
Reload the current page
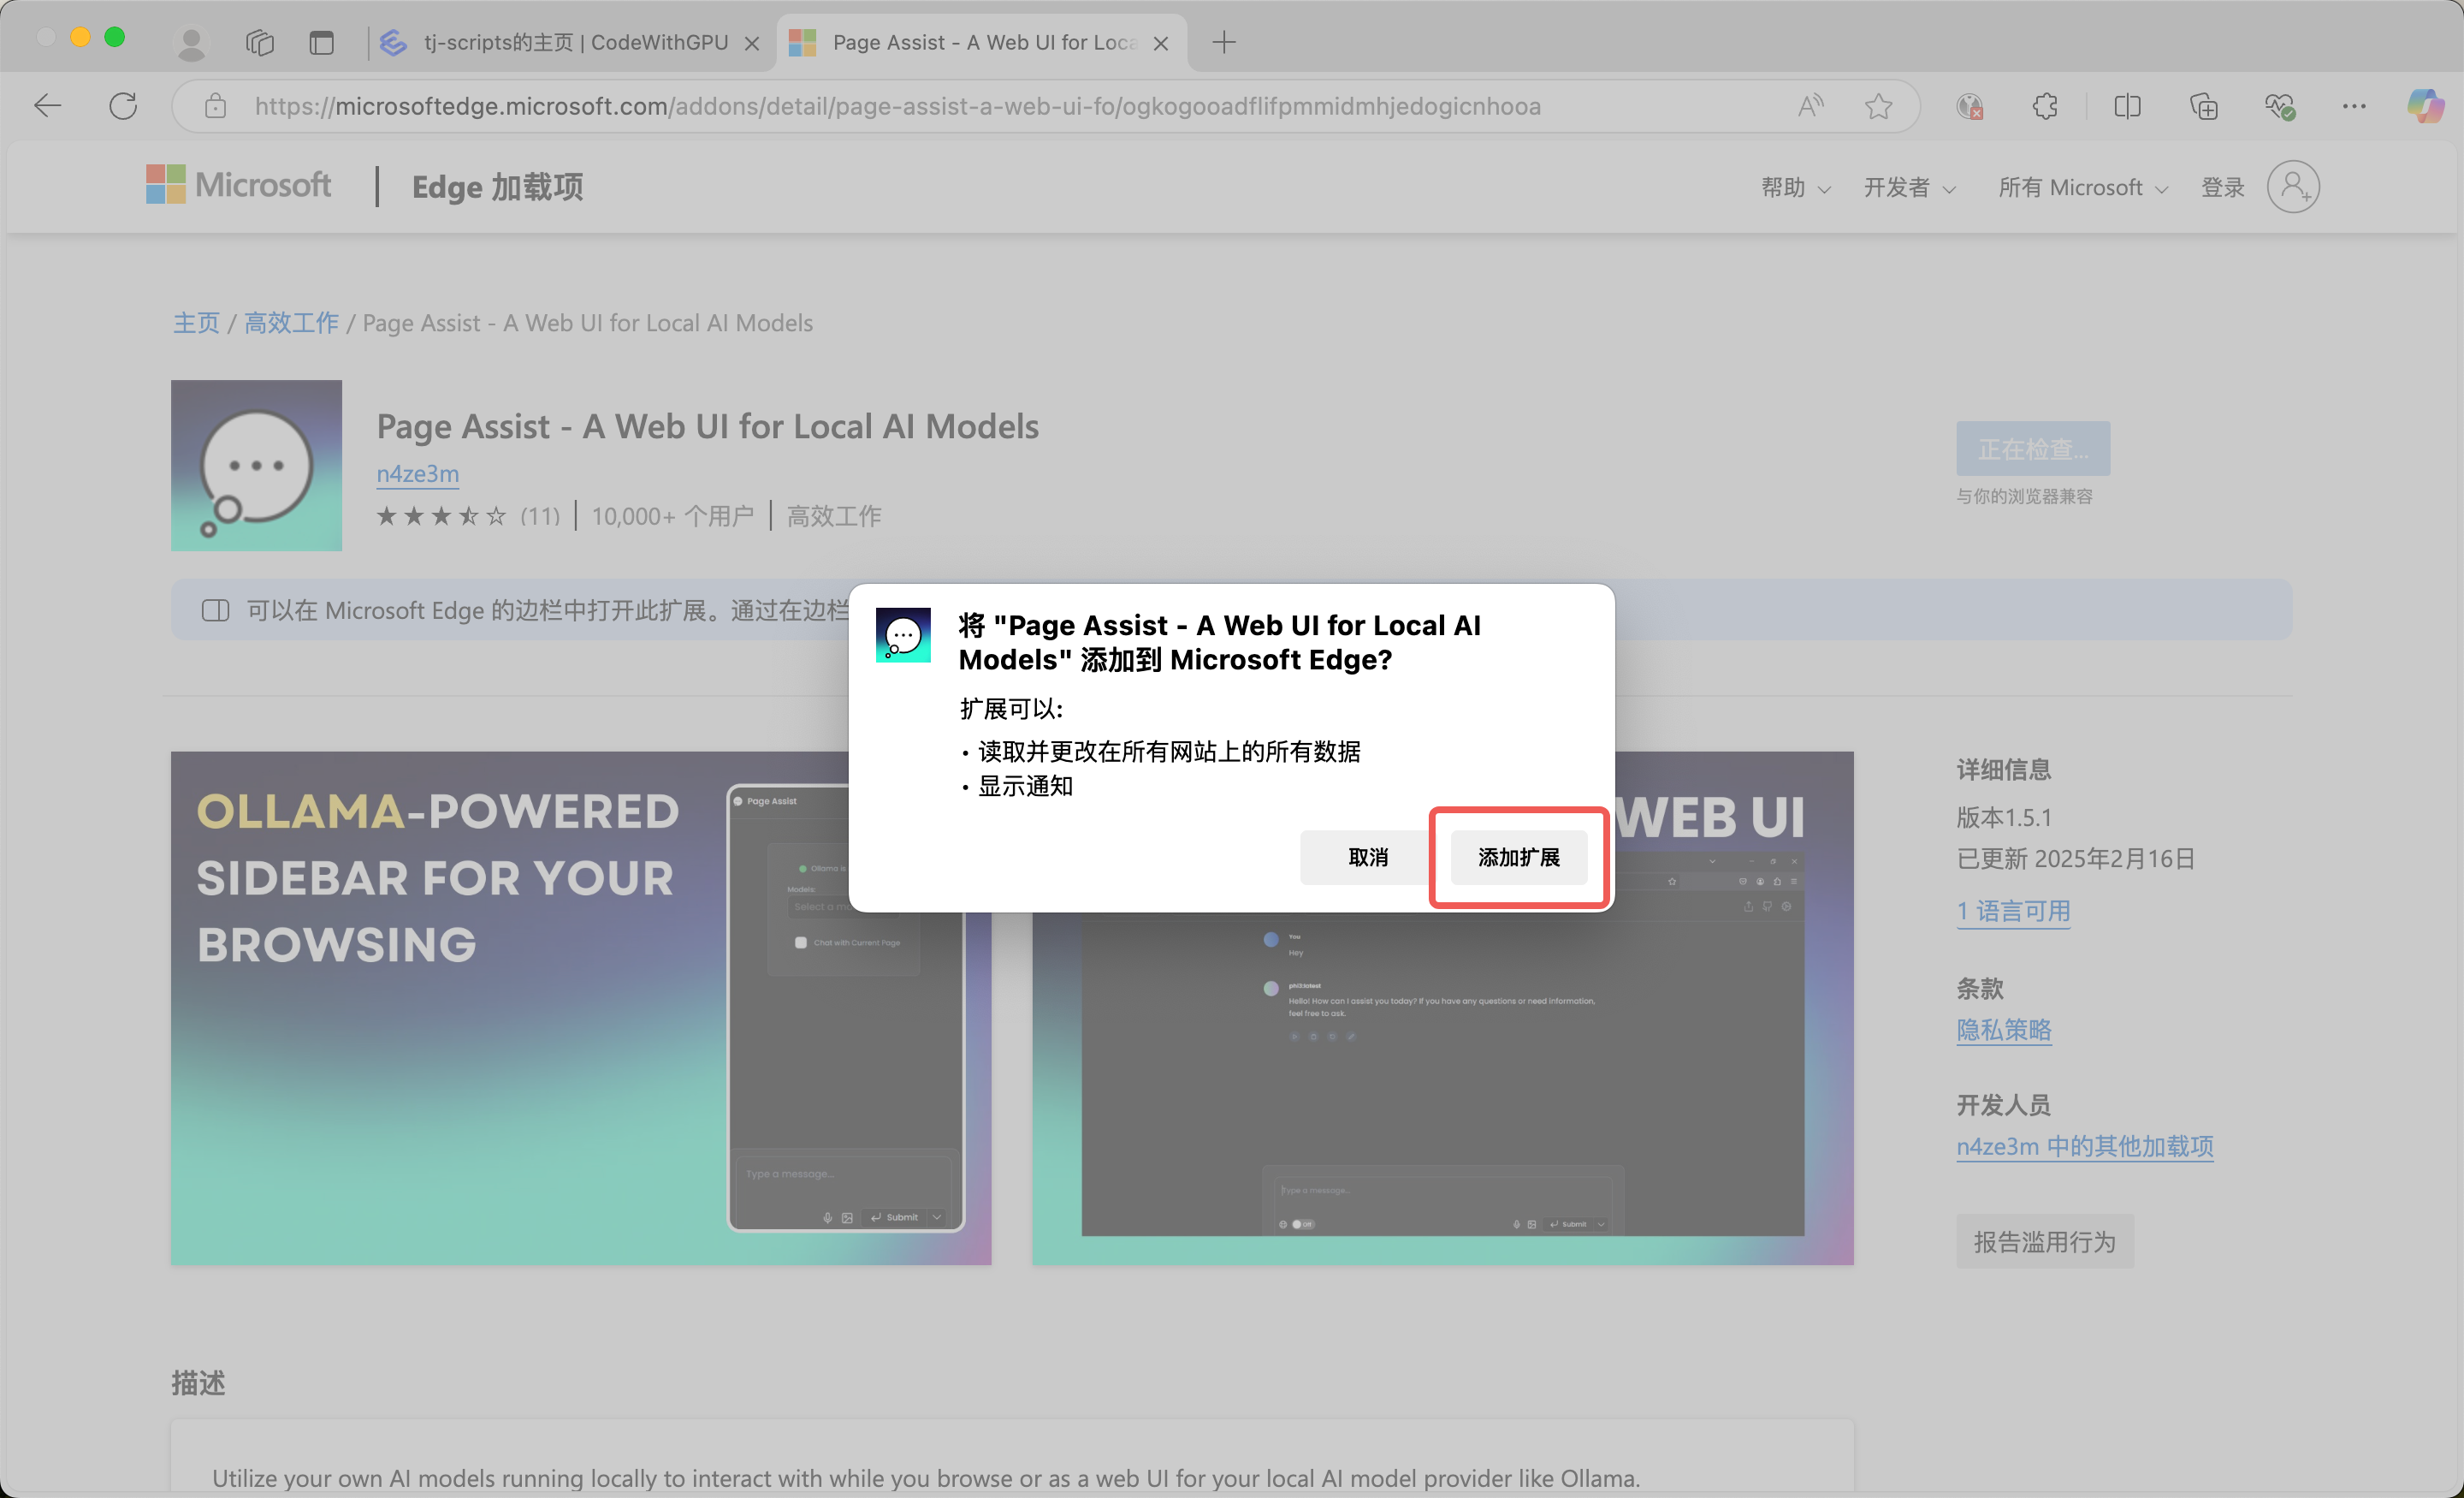(123, 106)
